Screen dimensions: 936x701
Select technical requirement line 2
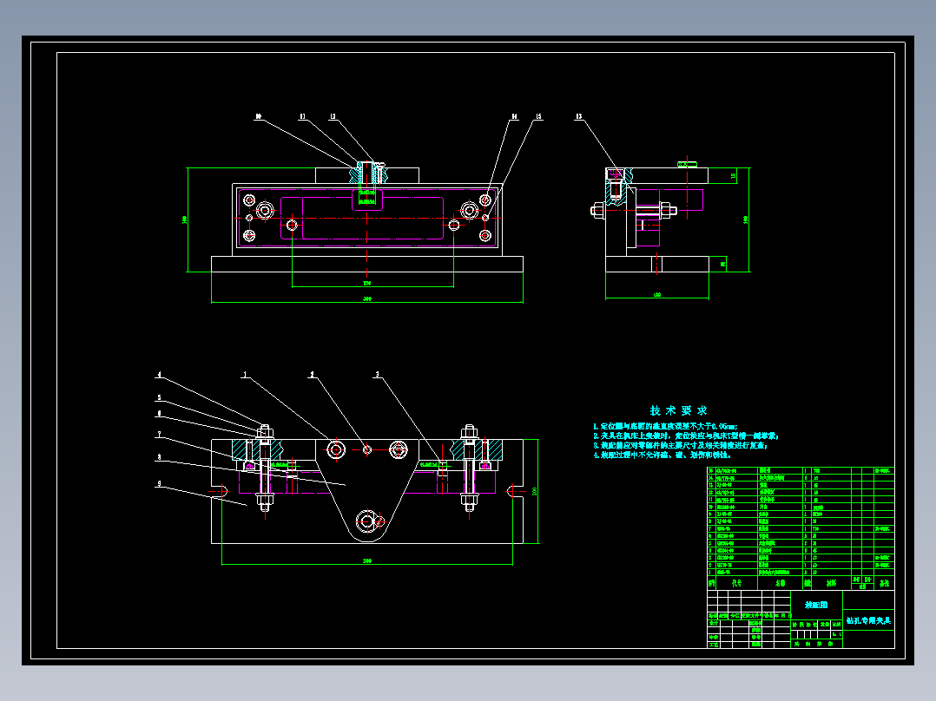point(686,436)
